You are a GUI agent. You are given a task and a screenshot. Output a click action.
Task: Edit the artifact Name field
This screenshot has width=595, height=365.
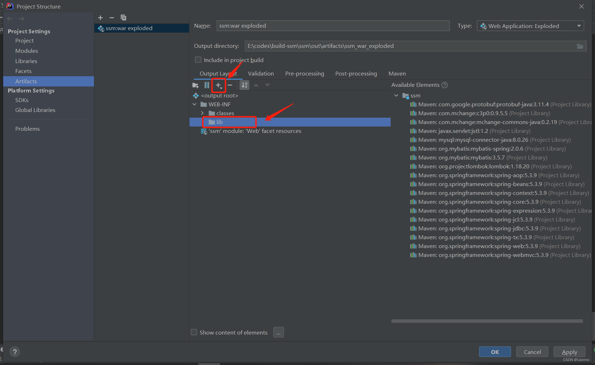pyautogui.click(x=333, y=26)
